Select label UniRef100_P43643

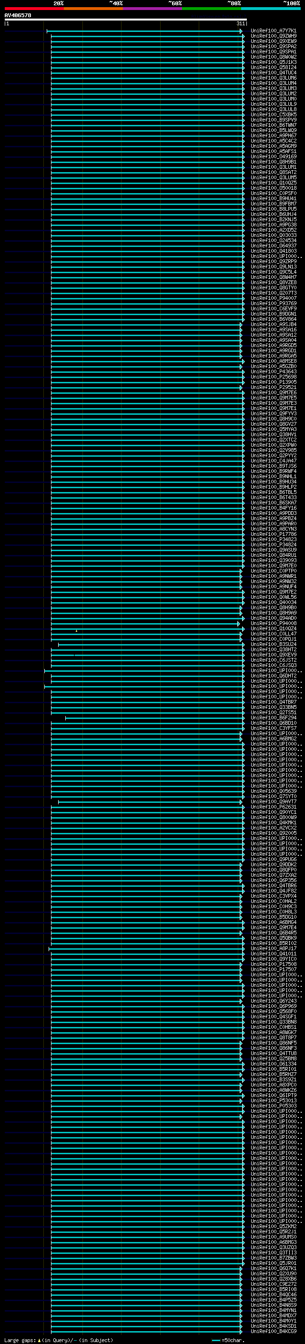pyautogui.click(x=273, y=371)
